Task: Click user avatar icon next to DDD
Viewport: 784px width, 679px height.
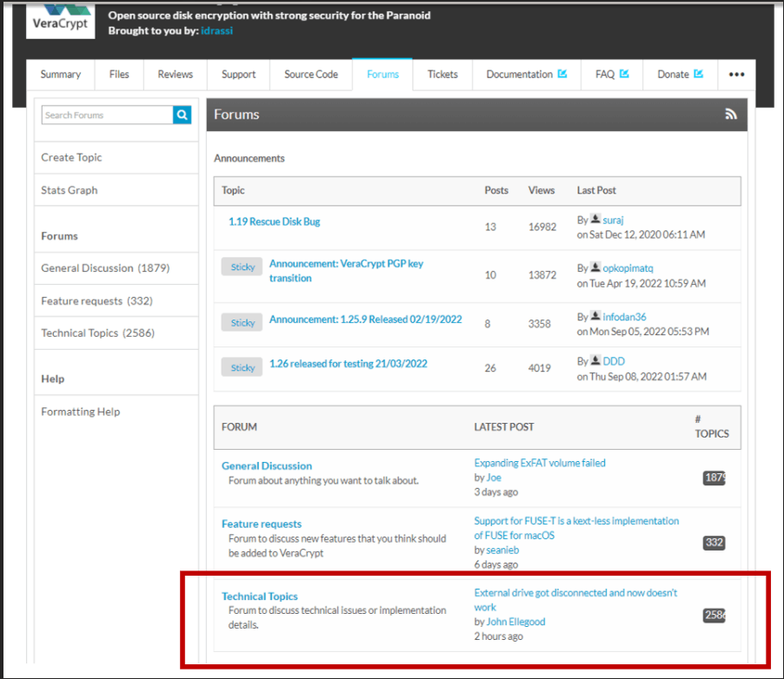Action: pyautogui.click(x=595, y=360)
